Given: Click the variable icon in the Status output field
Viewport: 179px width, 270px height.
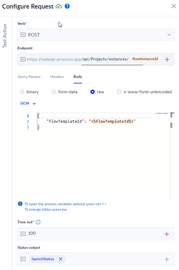Looking at the screenshot, I should 23,259.
